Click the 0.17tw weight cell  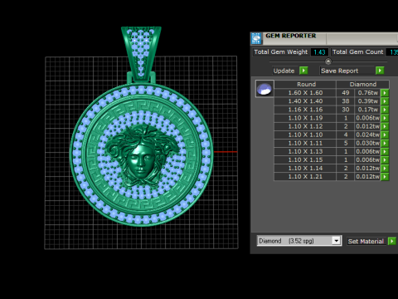click(x=367, y=110)
